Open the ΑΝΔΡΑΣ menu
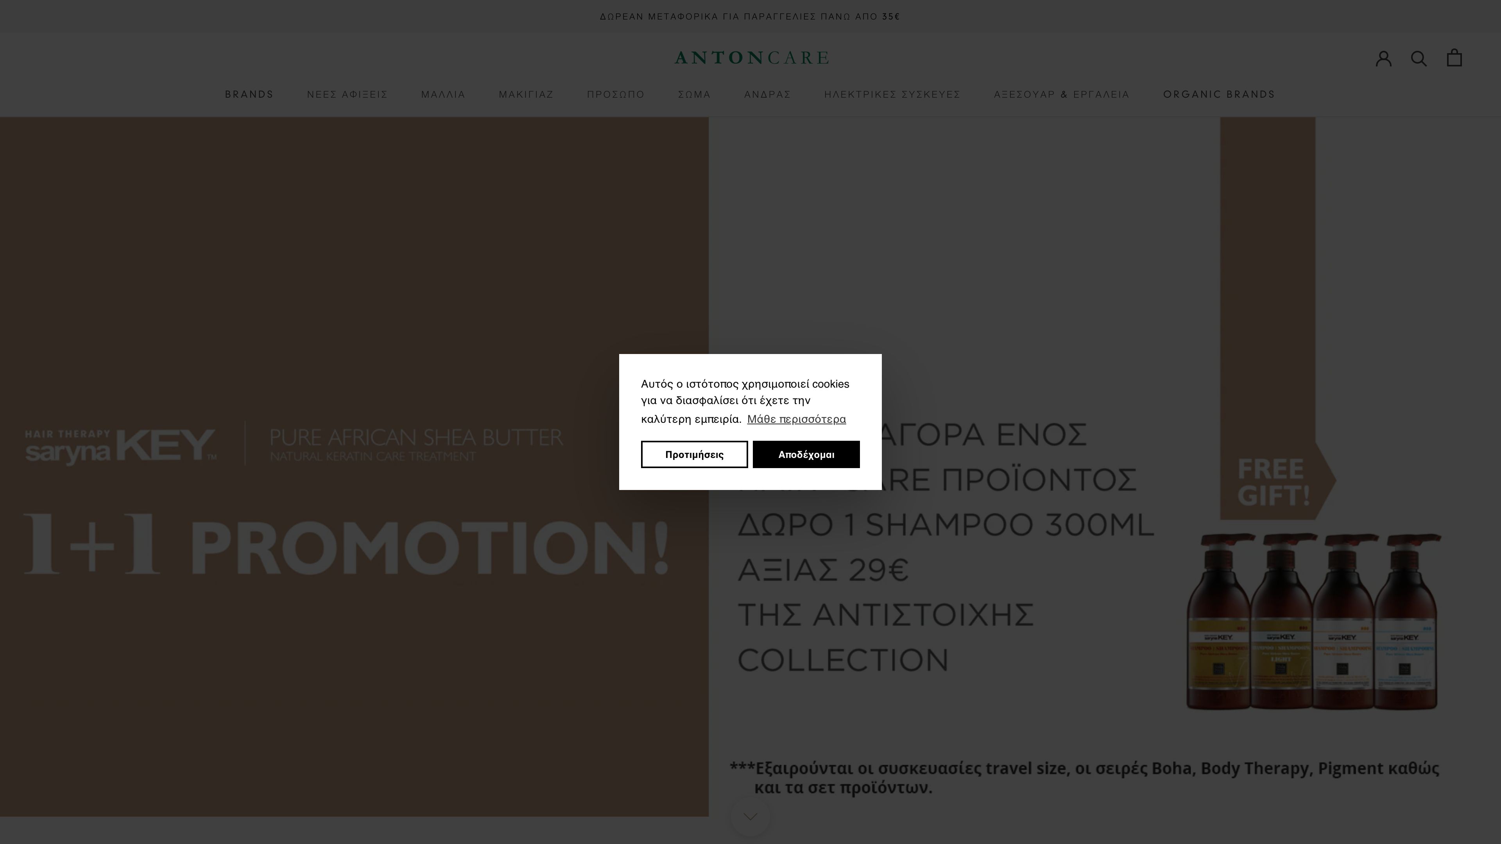 pyautogui.click(x=767, y=94)
